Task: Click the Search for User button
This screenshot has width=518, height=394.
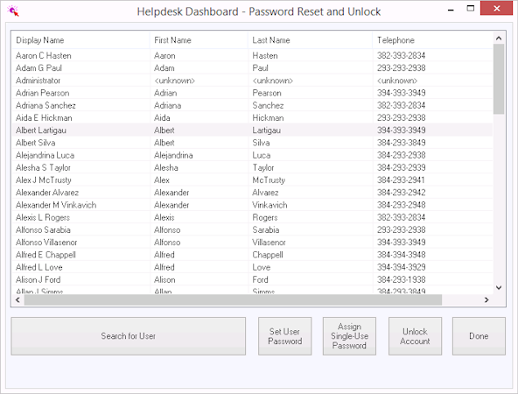Action: coord(128,336)
